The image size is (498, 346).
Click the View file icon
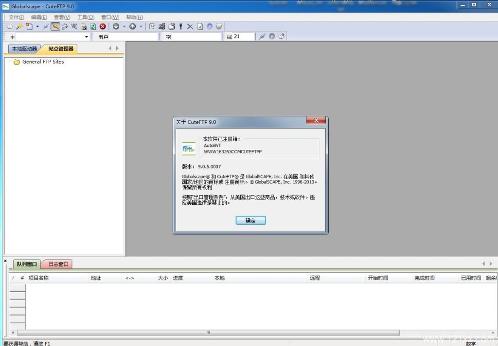[161, 27]
